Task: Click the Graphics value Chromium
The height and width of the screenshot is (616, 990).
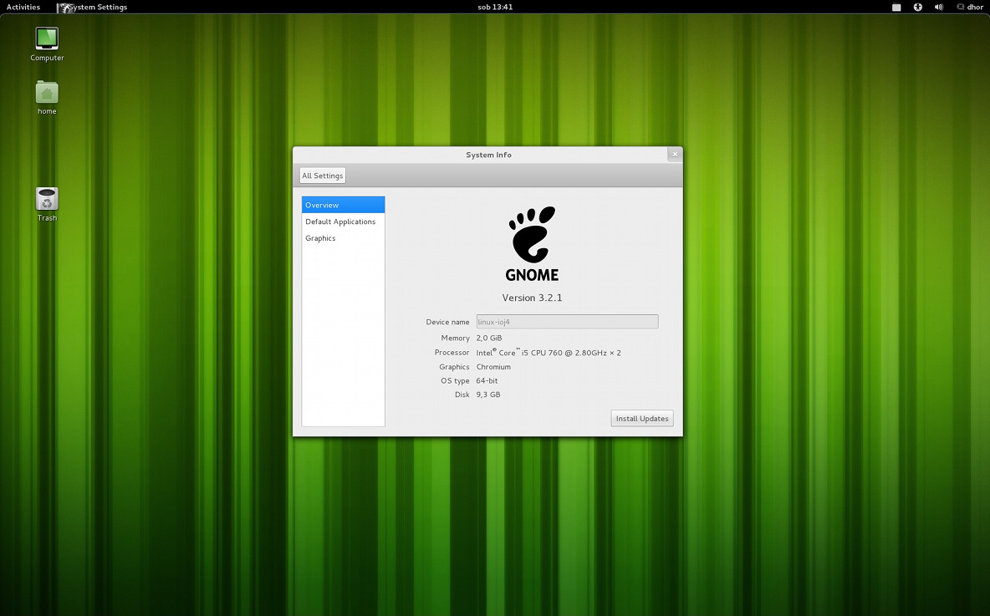Action: pyautogui.click(x=493, y=367)
